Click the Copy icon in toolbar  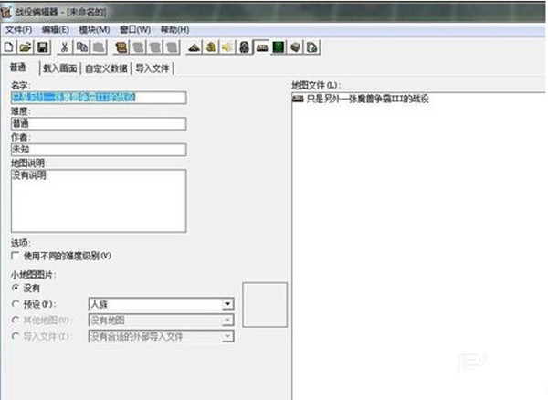click(x=82, y=47)
